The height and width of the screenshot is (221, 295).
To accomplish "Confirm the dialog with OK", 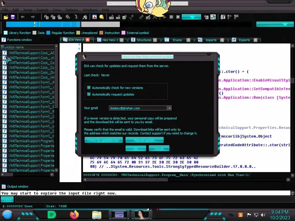I will (136, 148).
